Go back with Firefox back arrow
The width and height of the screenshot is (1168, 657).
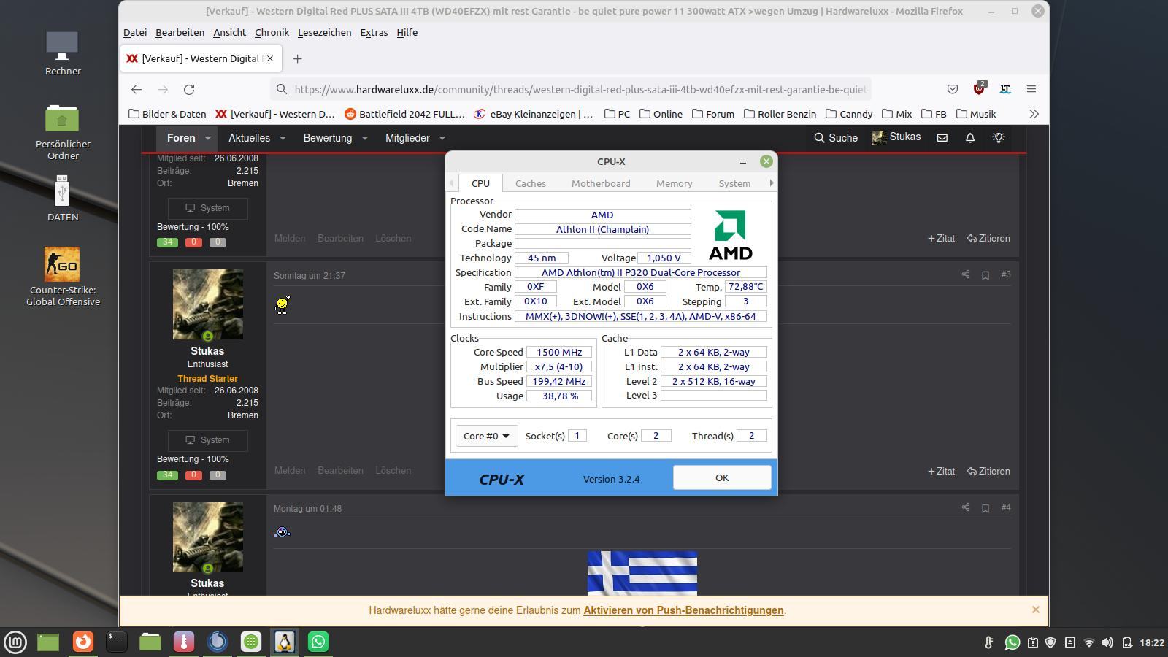pos(137,89)
